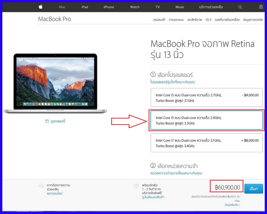The image size is (267, 214).
Task: Select the 3.1GHz Core i7 processor option
Action: 207,143
